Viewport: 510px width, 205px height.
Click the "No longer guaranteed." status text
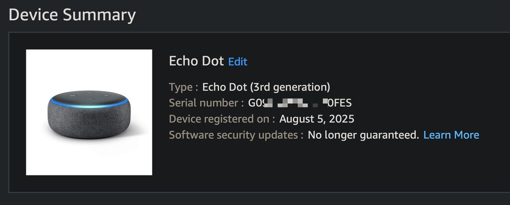click(x=363, y=135)
